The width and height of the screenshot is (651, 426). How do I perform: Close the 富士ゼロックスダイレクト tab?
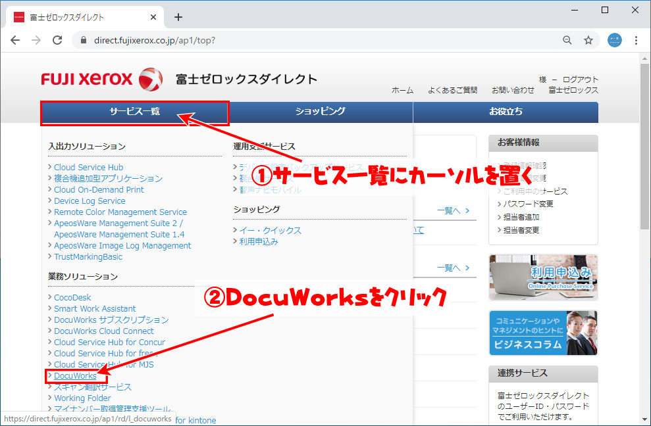point(153,17)
